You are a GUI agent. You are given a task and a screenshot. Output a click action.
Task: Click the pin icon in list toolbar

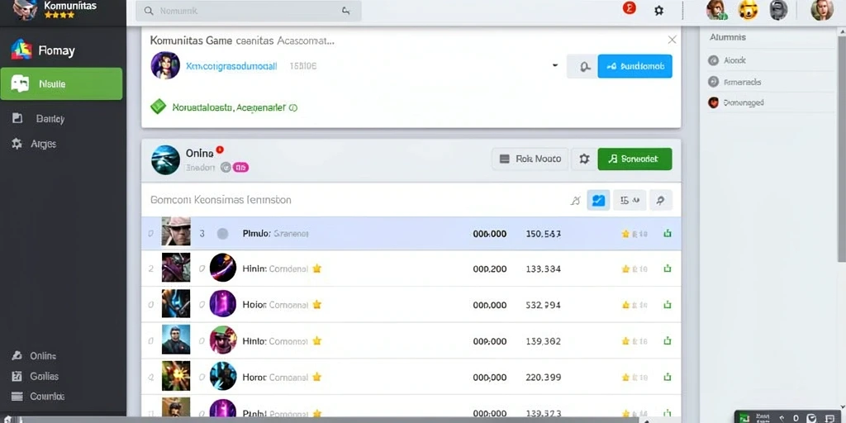coord(661,200)
